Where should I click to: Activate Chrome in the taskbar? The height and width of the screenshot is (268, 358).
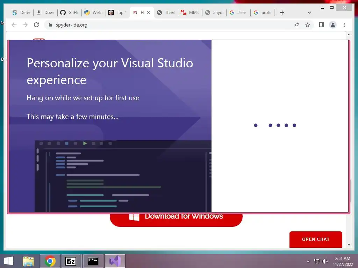pos(50,261)
